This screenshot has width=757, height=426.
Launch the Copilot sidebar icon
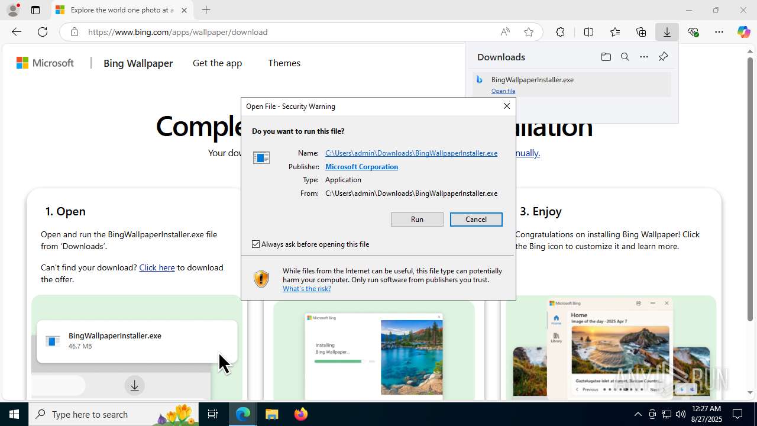coord(744,32)
